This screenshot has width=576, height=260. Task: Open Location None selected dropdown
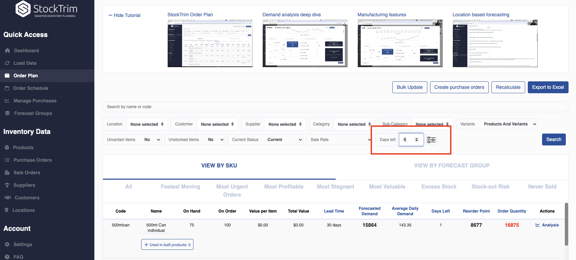[x=147, y=124]
